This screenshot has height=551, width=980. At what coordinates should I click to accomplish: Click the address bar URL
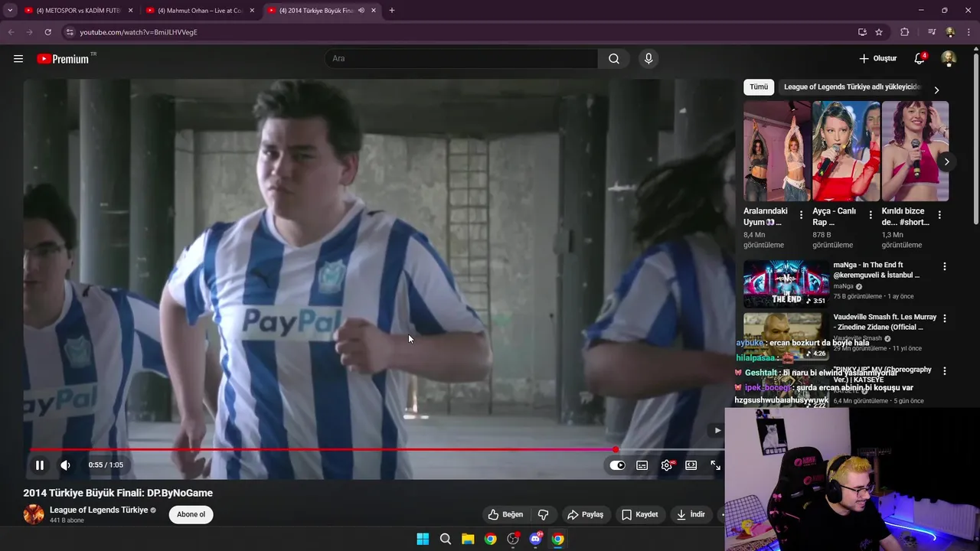pyautogui.click(x=139, y=32)
